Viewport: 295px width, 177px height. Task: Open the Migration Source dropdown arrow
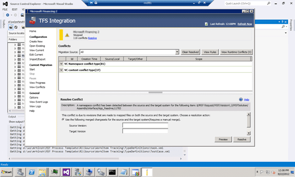177,52
